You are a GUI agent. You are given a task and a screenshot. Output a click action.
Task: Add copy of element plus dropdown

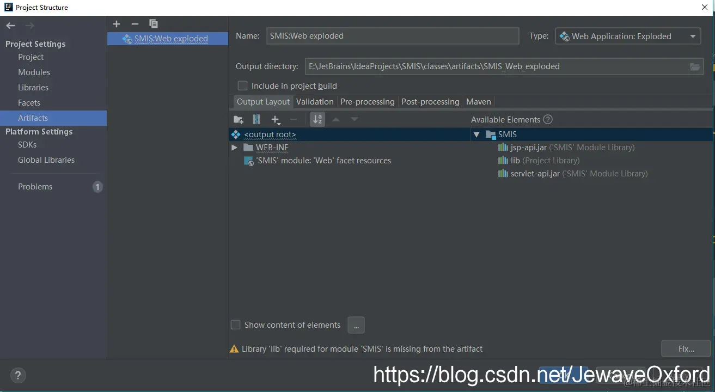(x=276, y=119)
